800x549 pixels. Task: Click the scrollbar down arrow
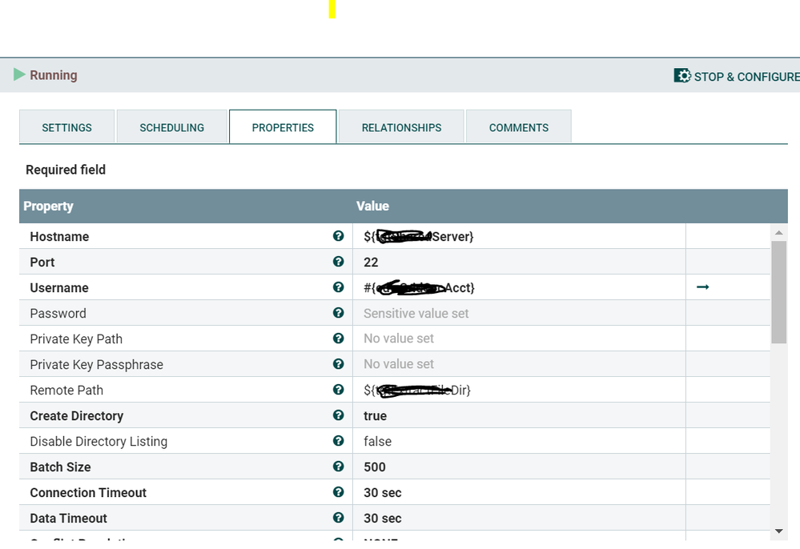pos(778,531)
